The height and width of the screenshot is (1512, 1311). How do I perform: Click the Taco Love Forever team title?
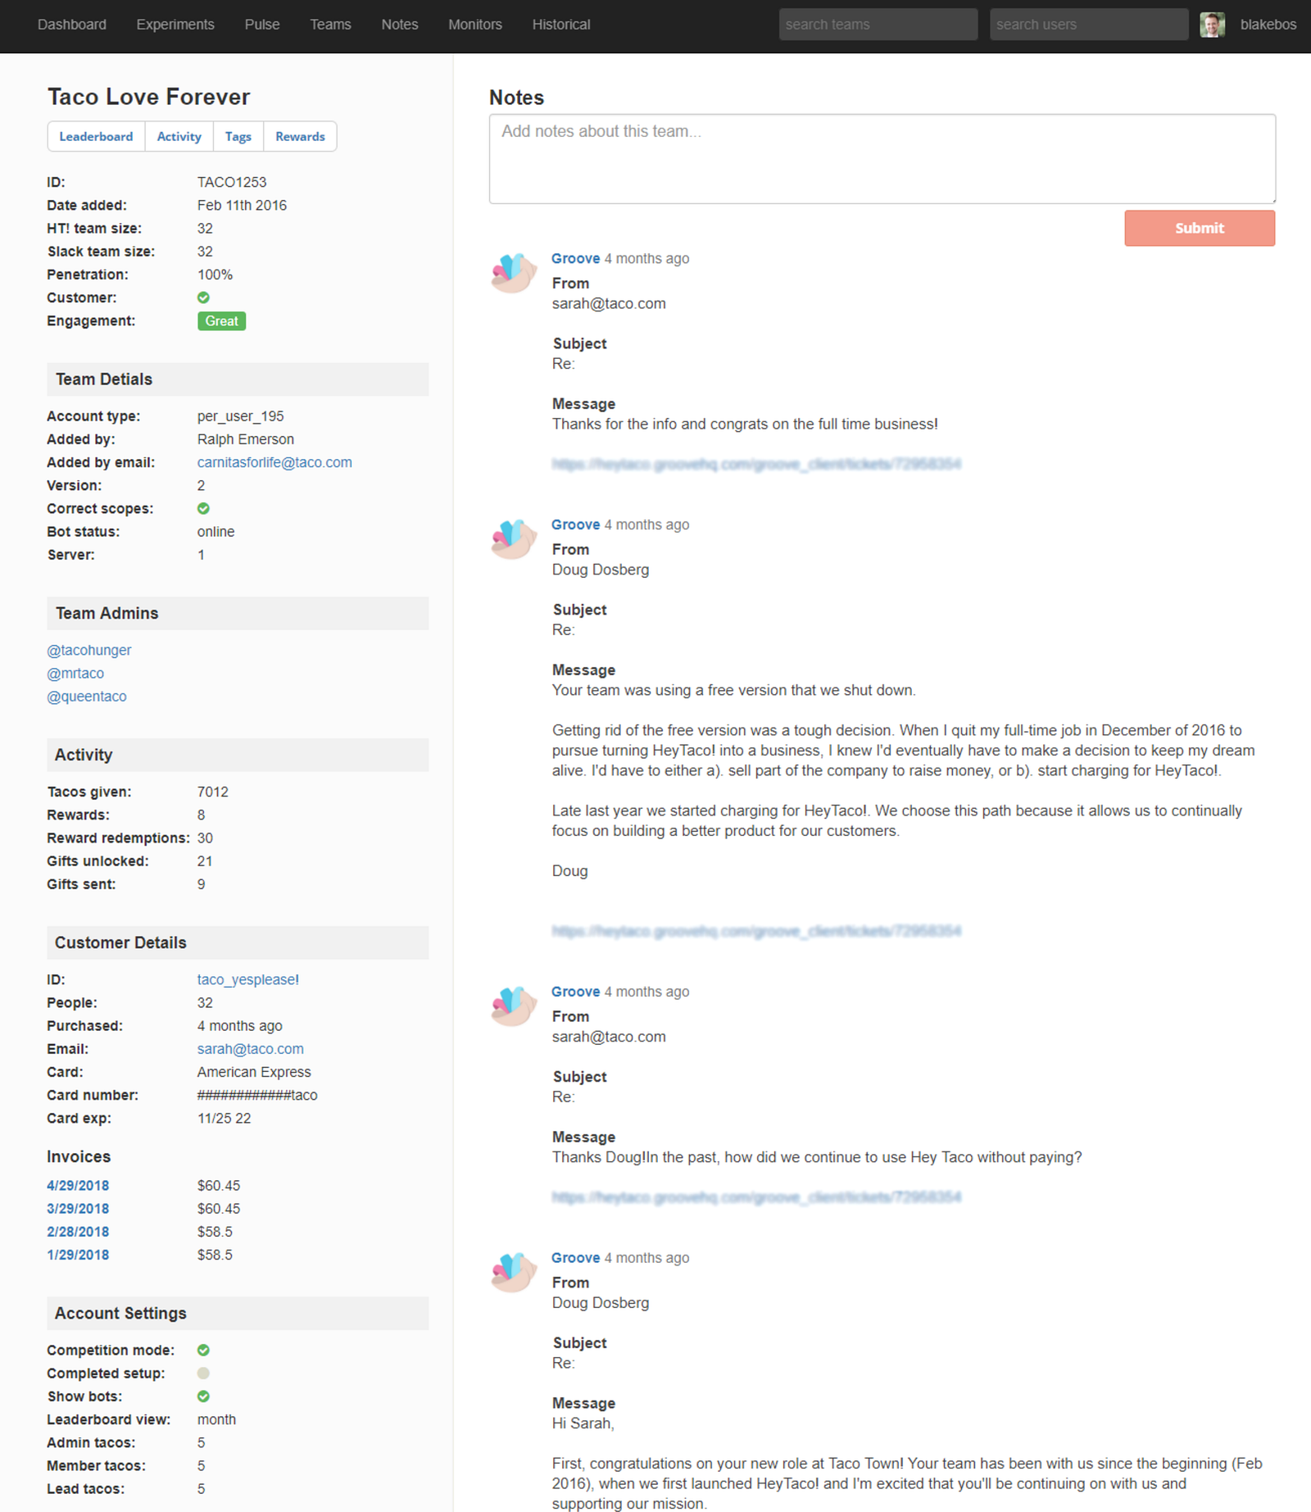148,97
